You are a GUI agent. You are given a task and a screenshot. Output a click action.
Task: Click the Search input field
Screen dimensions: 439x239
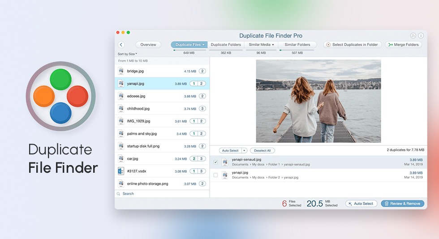tap(162, 194)
